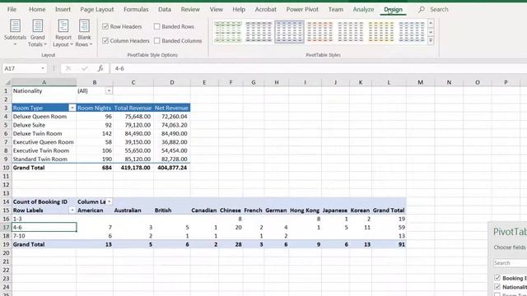This screenshot has height=296, width=527.
Task: Enable the Banded Columns checkbox
Action: 156,40
